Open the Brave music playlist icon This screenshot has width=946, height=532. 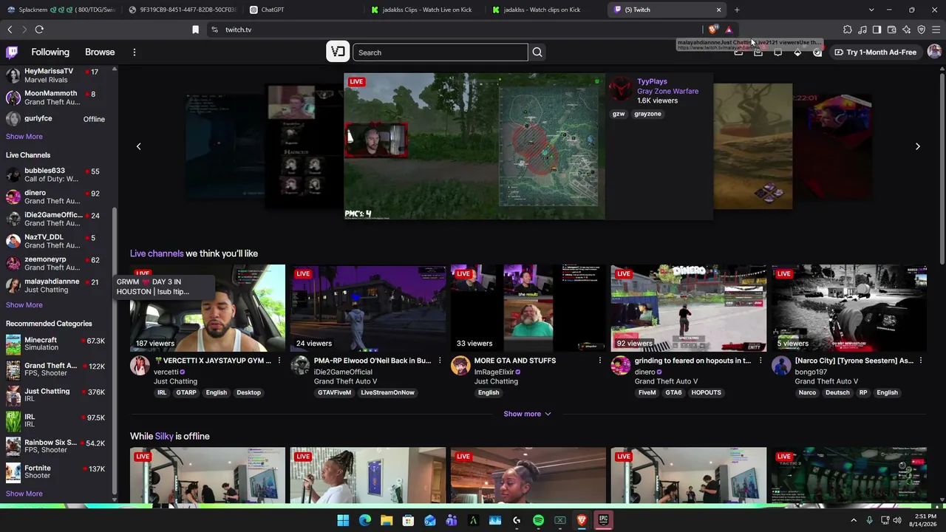(x=862, y=30)
